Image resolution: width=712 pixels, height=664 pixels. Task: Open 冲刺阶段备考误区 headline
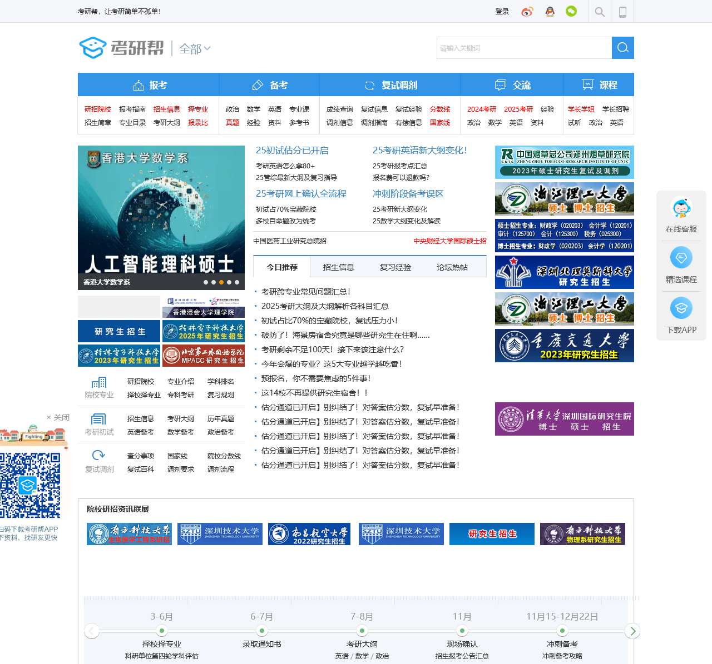click(408, 194)
